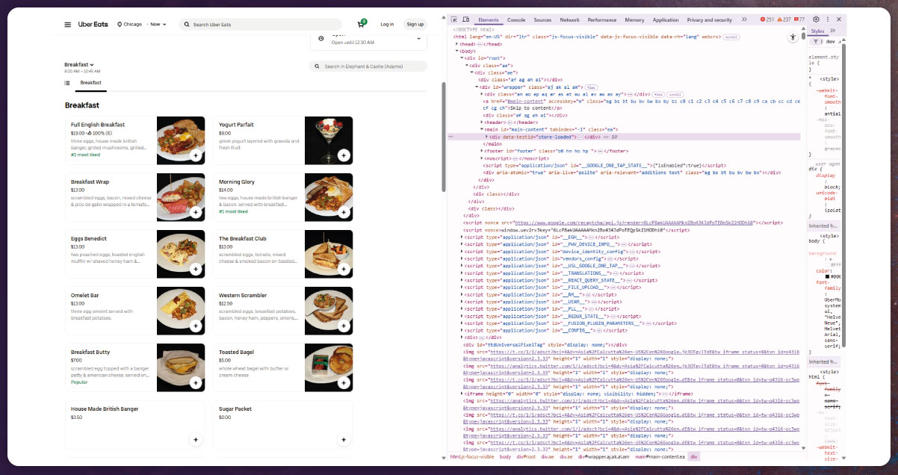Image resolution: width=898 pixels, height=475 pixels.
Task: Click the accessibility figure icon in Elements panel
Action: (x=793, y=37)
